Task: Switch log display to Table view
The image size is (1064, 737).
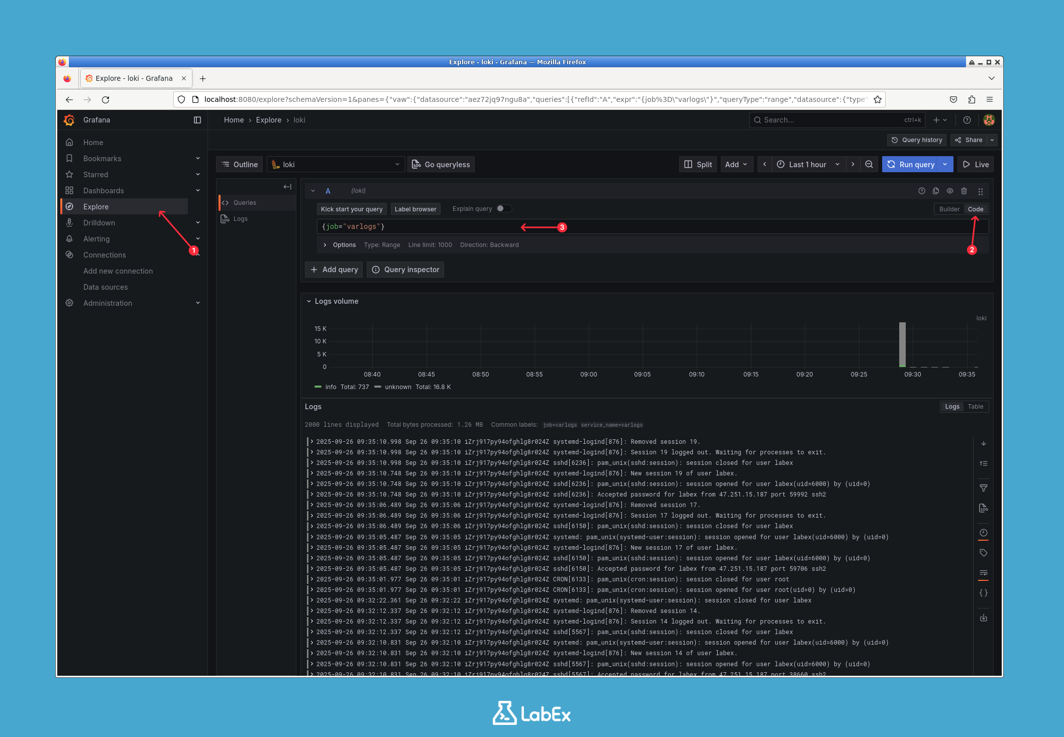Action: click(x=976, y=407)
